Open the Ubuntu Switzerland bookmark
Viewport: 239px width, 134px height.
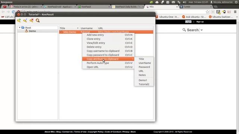[221, 17]
